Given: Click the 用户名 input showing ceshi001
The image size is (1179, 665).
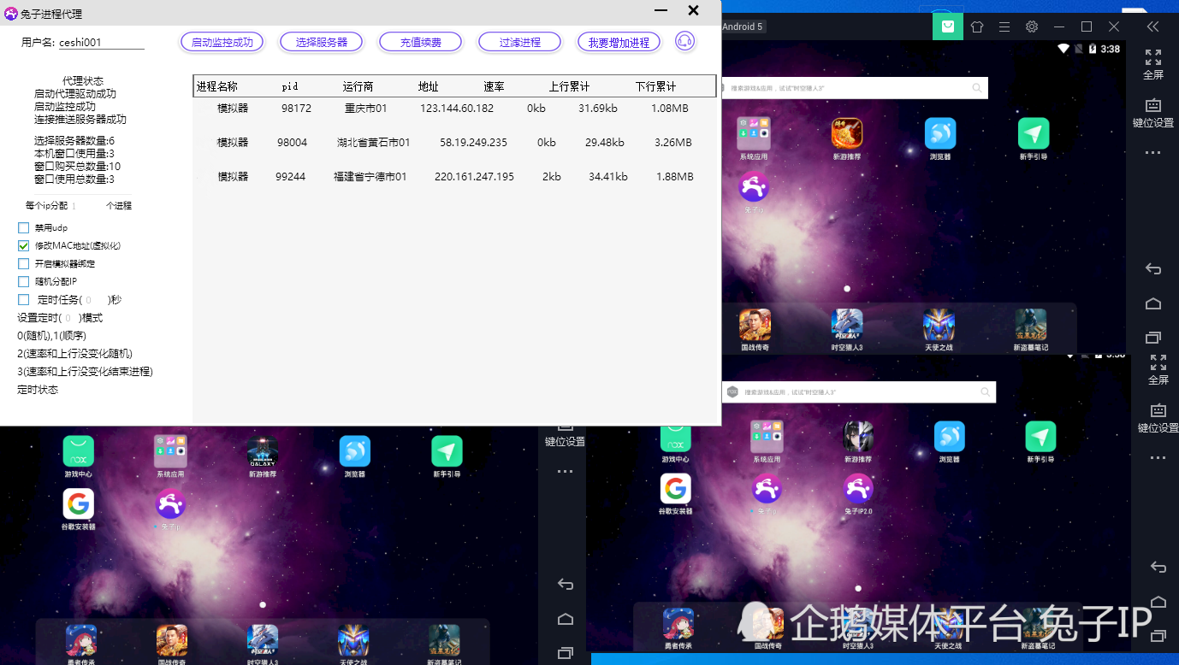Looking at the screenshot, I should click(101, 43).
